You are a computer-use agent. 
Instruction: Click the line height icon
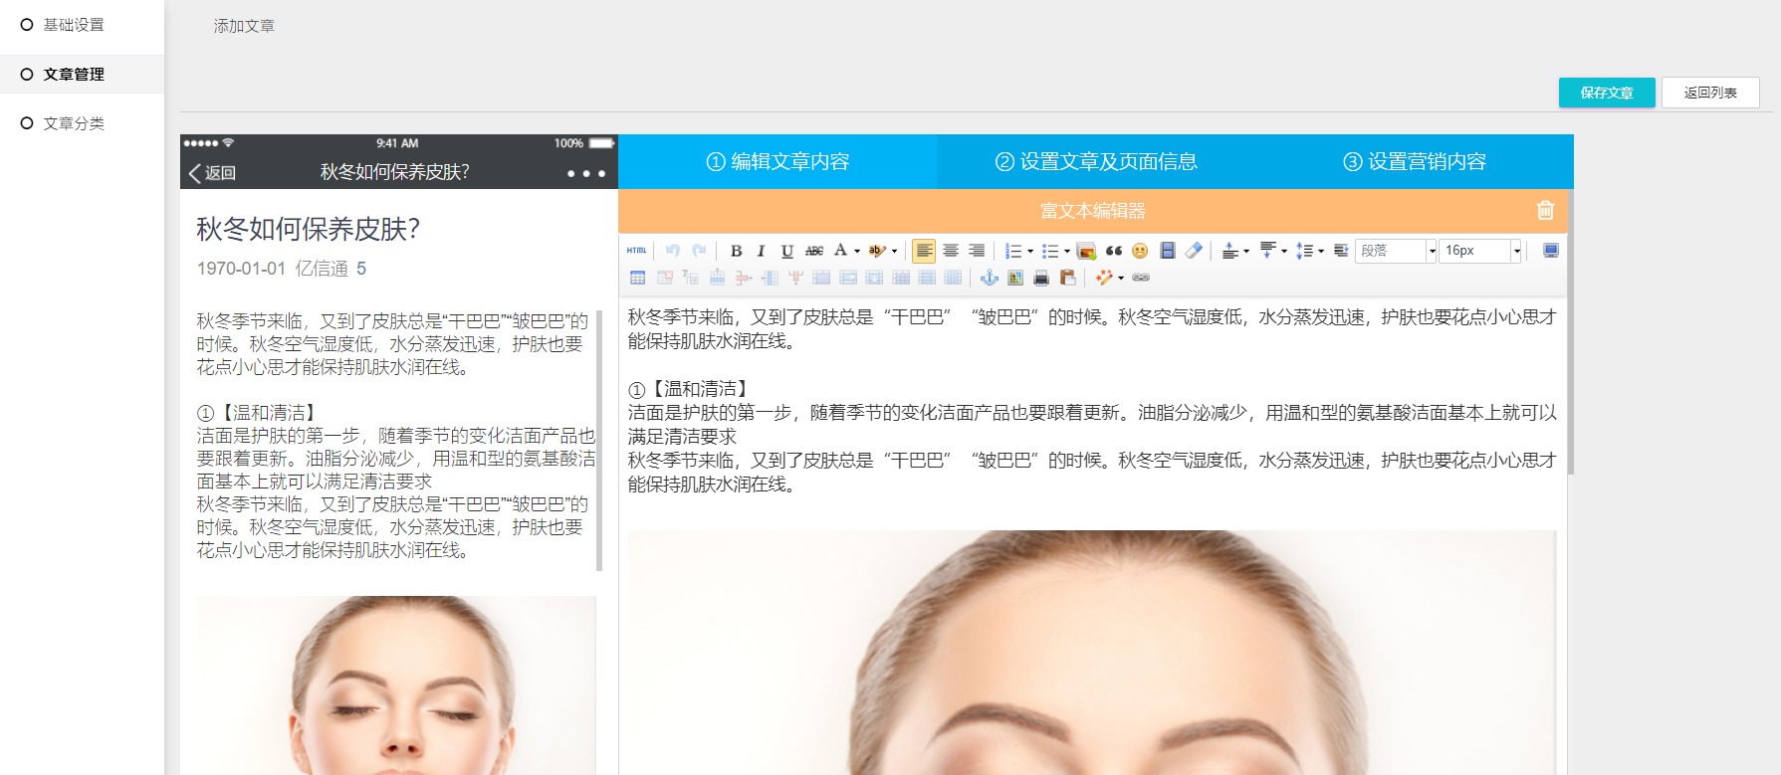(1304, 251)
